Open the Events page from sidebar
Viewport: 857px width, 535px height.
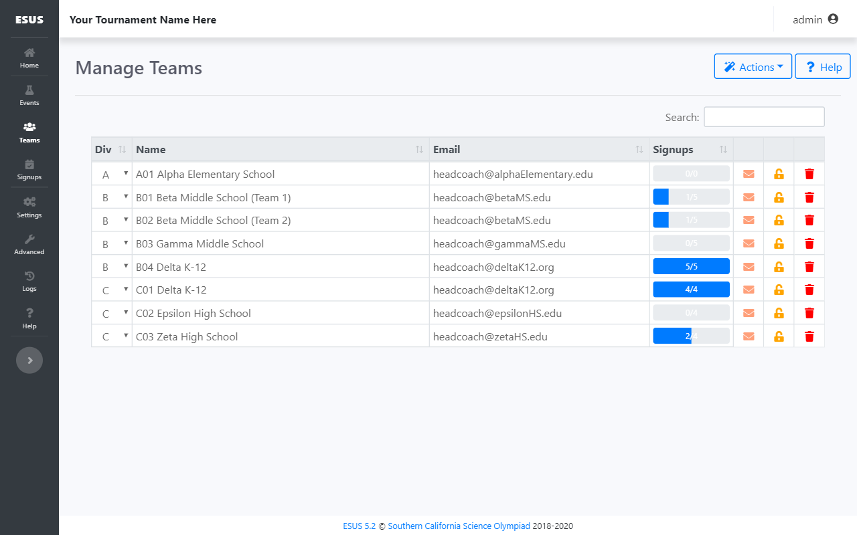pyautogui.click(x=29, y=95)
